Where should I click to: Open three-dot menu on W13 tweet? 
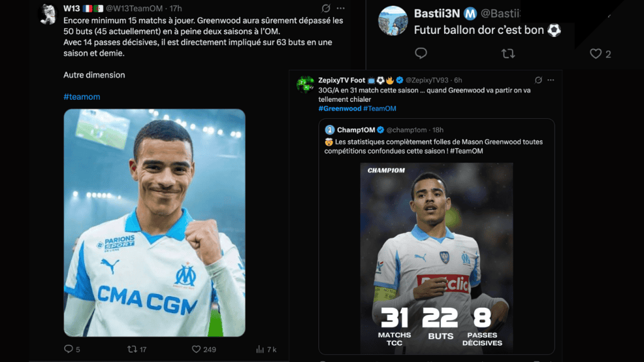(x=340, y=8)
